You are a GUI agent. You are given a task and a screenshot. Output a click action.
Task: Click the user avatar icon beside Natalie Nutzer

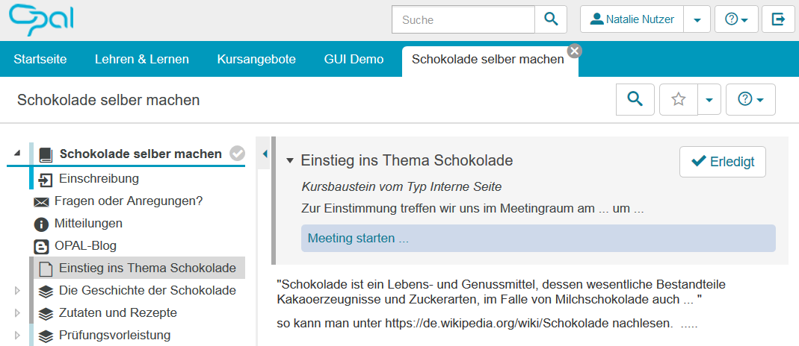point(596,19)
